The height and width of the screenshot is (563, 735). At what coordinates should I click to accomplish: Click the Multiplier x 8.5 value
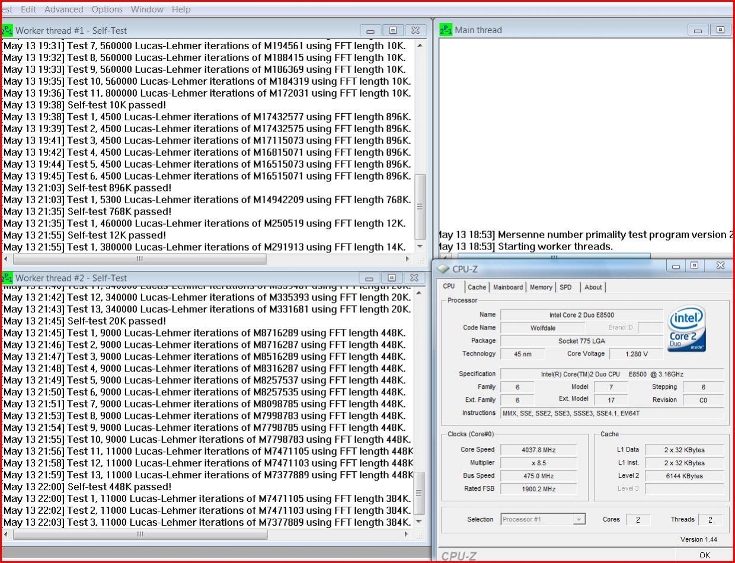(538, 463)
